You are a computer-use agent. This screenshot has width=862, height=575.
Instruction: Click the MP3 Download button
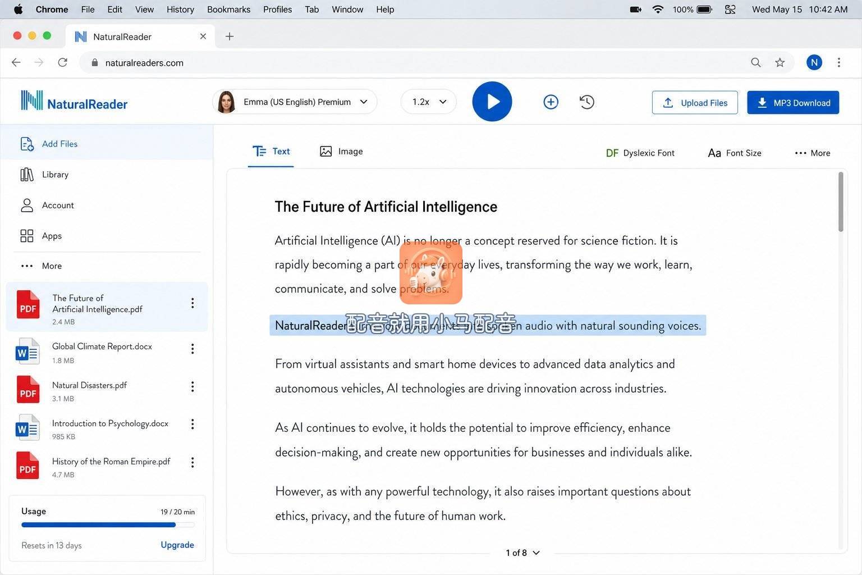point(793,102)
